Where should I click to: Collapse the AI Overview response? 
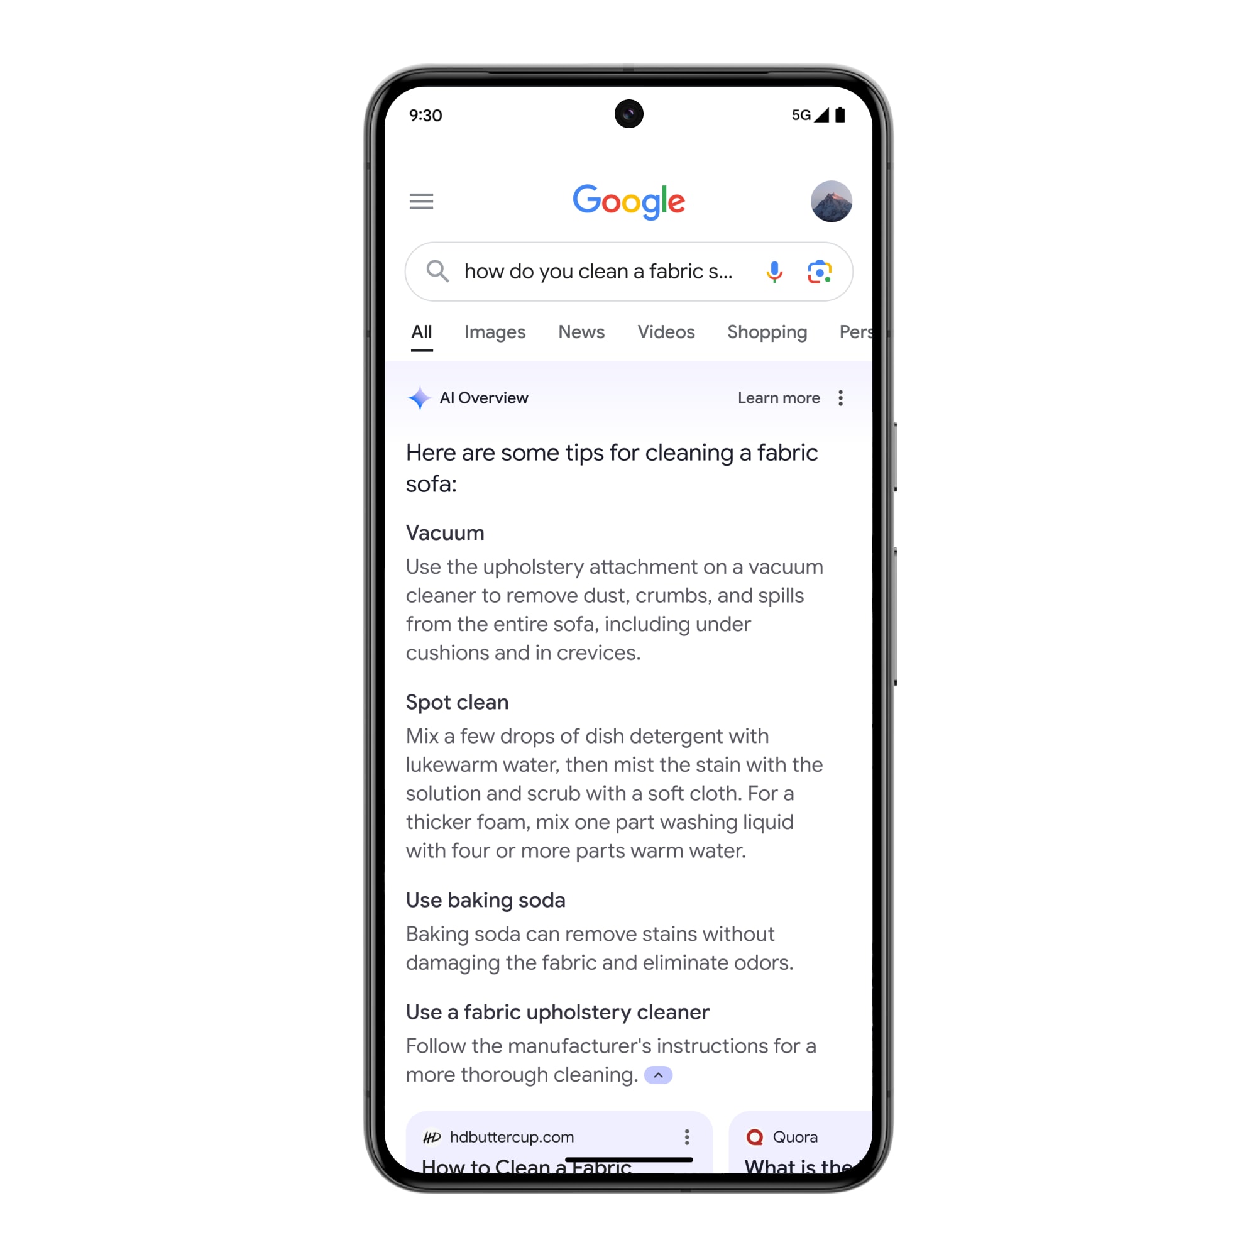[x=659, y=1073]
